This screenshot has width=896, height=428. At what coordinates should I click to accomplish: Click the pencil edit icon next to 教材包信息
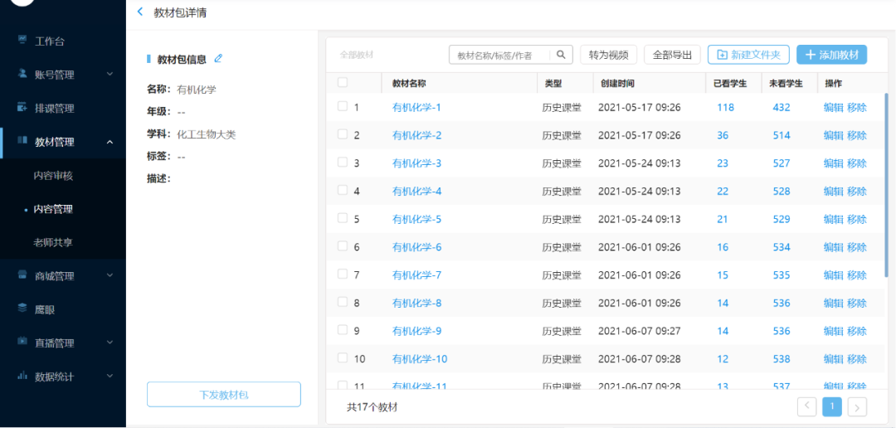tap(217, 58)
